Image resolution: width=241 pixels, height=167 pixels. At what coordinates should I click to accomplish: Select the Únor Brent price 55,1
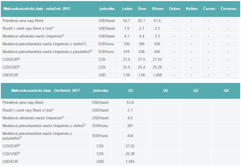click(141, 21)
